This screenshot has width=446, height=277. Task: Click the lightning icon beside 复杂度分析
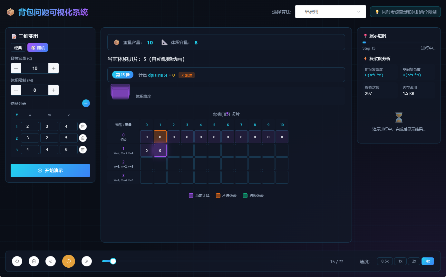(x=365, y=59)
